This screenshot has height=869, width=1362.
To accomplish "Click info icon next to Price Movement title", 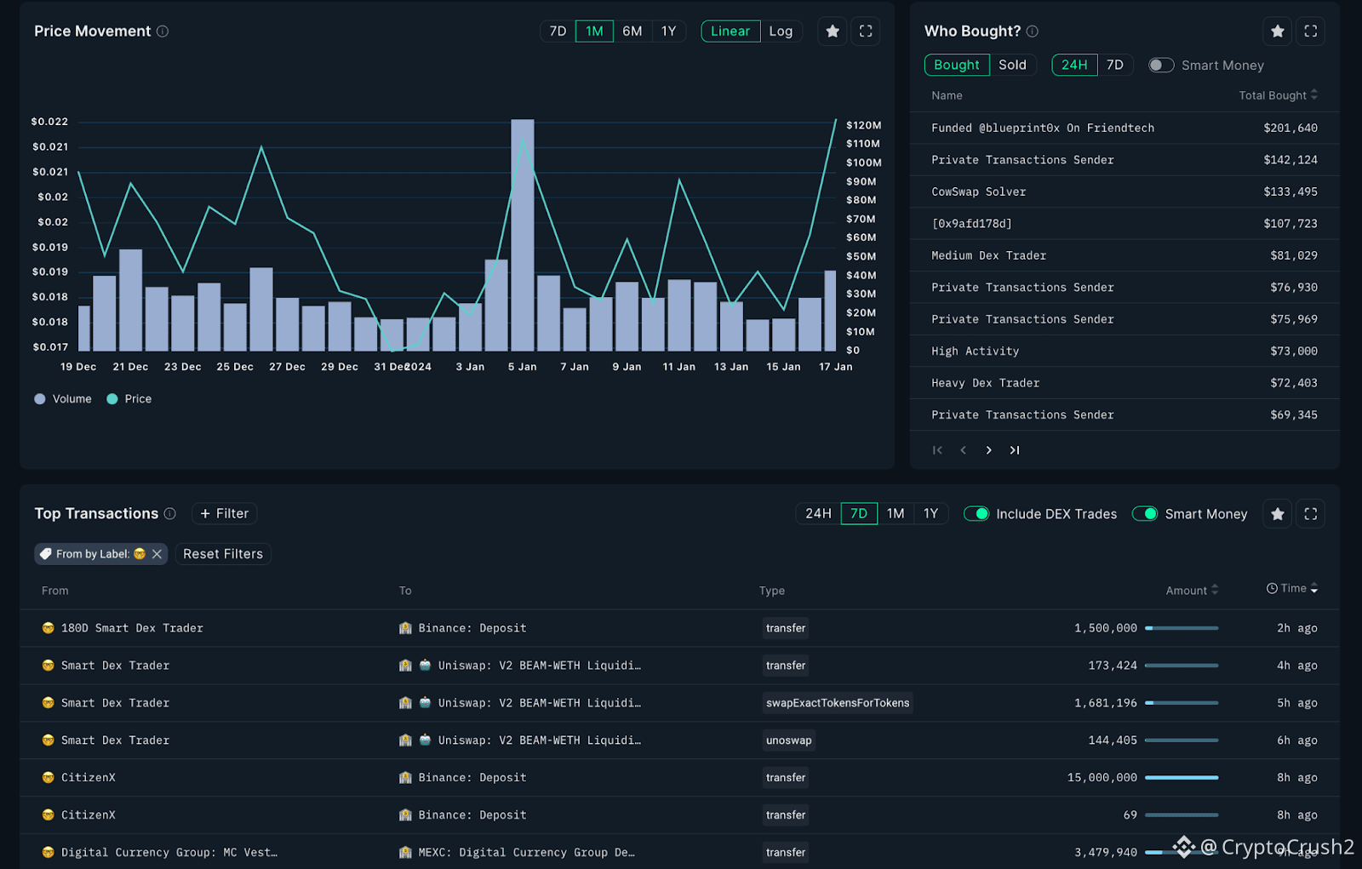I will coord(163,31).
